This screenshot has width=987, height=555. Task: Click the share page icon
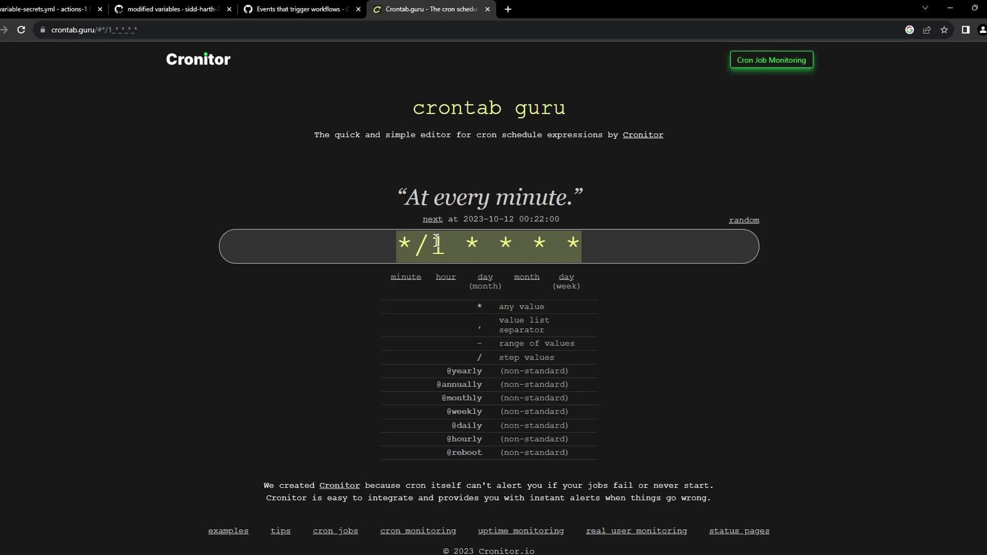pyautogui.click(x=927, y=30)
